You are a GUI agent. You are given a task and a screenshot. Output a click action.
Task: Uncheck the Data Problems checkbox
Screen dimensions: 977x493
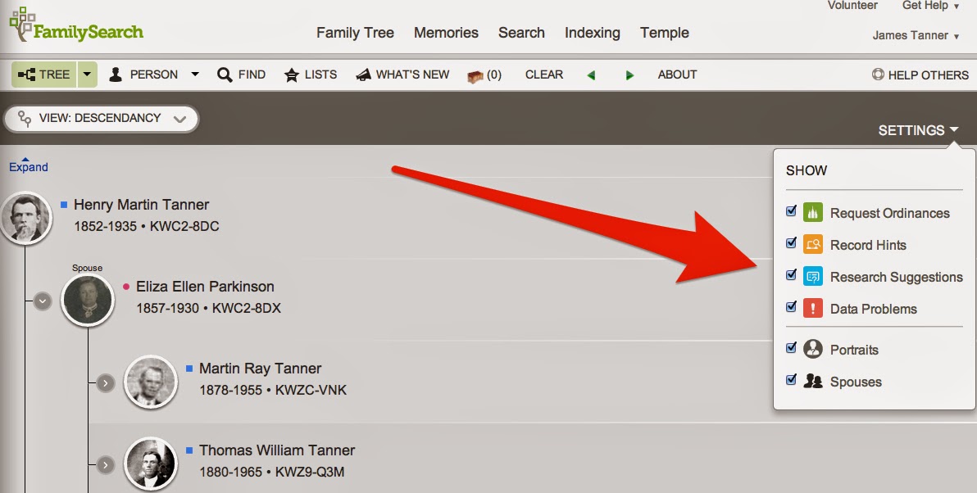click(x=791, y=306)
